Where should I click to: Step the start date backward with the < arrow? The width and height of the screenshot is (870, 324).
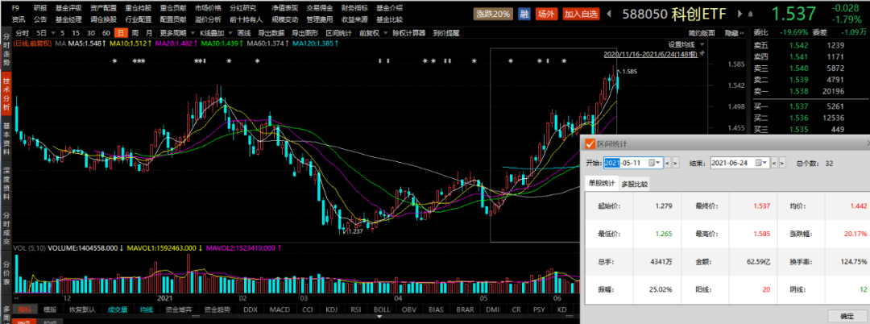[668, 162]
